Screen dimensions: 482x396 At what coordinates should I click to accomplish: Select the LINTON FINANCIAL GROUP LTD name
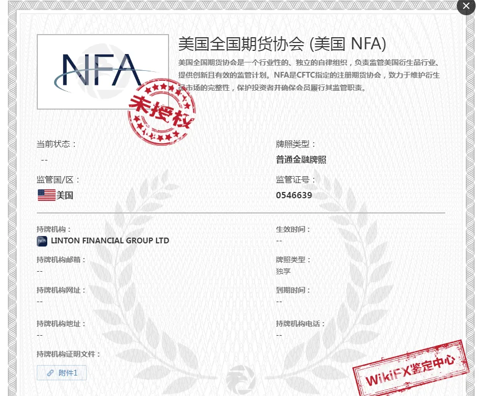point(110,241)
